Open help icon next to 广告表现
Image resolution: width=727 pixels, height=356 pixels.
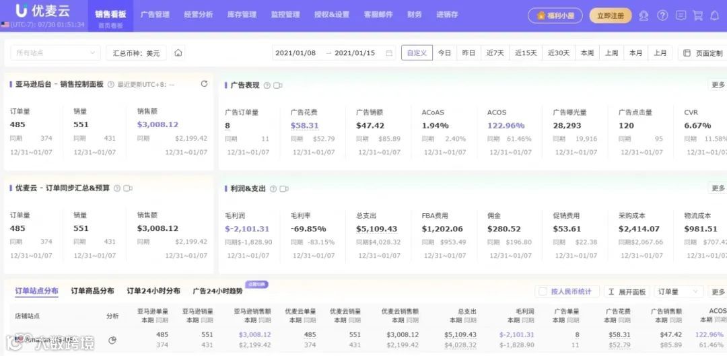tap(267, 85)
